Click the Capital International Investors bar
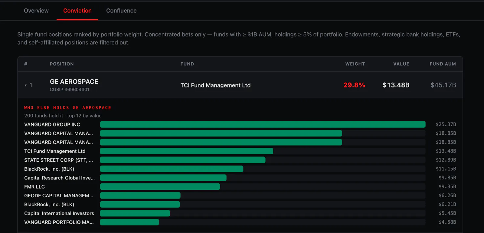484x233 pixels. tap(135, 213)
